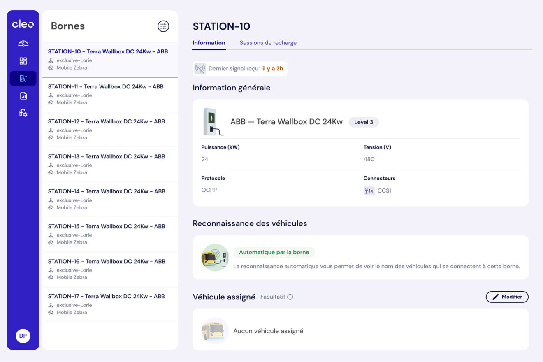Screen dimensions: 543x362
Task: Open the DP user profile avatar
Action: (x=23, y=336)
